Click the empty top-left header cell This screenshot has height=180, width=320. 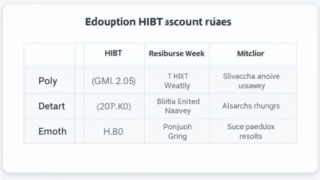click(x=49, y=54)
